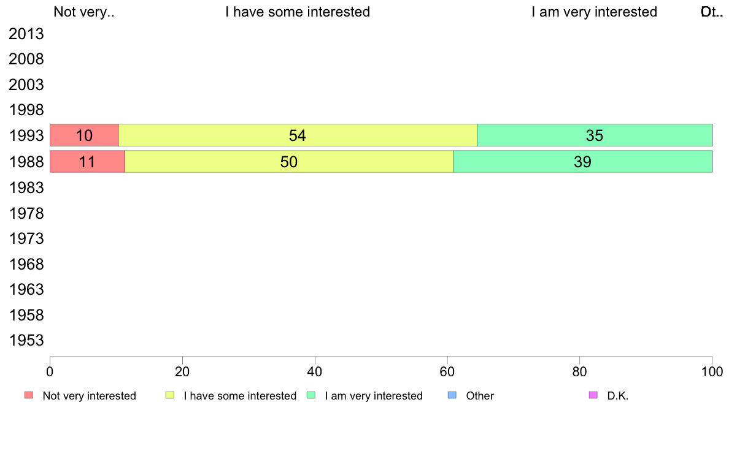This screenshot has height=451, width=729.
Task: Click the blue Other legend swatch
Action: coord(452,395)
